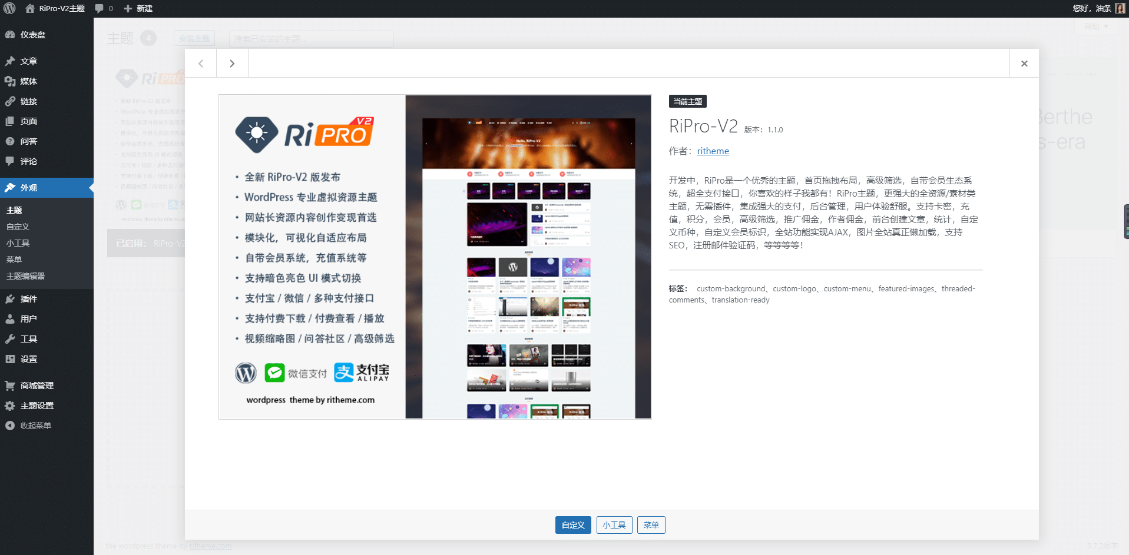This screenshot has height=555, width=1129.
Task: Collapse the sidebar with 收起菜单
Action: [x=28, y=426]
